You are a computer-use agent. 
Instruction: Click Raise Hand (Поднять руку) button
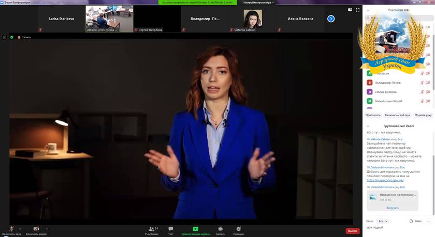coord(423,115)
